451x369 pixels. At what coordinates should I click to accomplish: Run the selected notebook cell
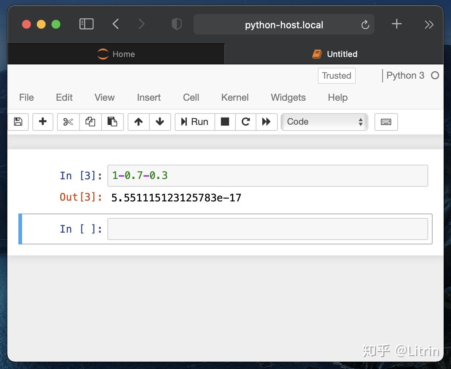click(x=195, y=122)
